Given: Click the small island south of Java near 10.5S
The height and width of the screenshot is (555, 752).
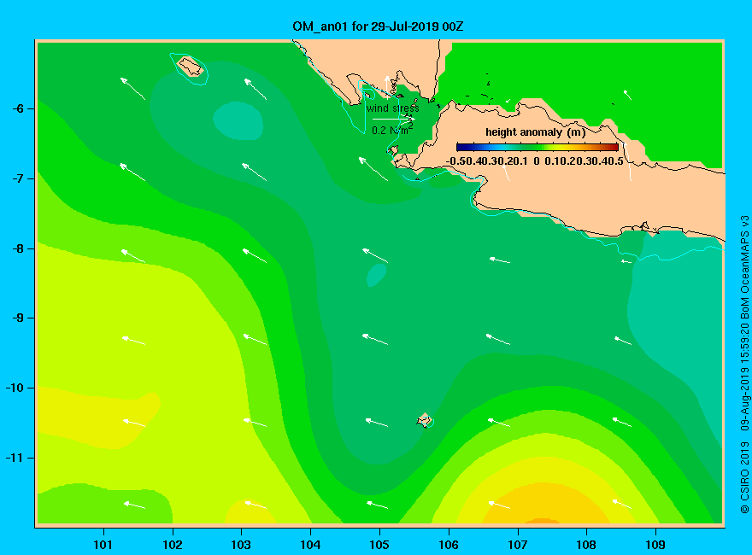Looking at the screenshot, I should pyautogui.click(x=425, y=420).
